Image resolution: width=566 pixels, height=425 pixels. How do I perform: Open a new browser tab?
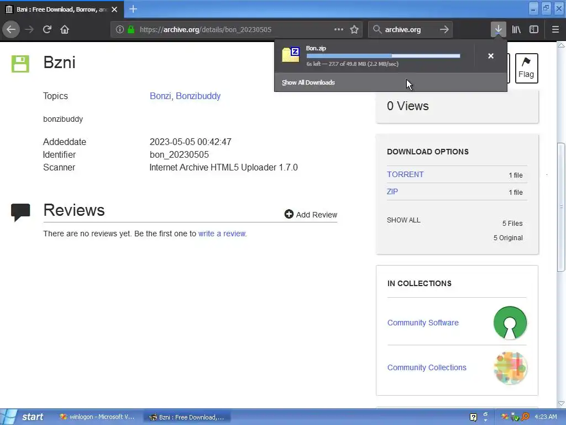coord(133,9)
